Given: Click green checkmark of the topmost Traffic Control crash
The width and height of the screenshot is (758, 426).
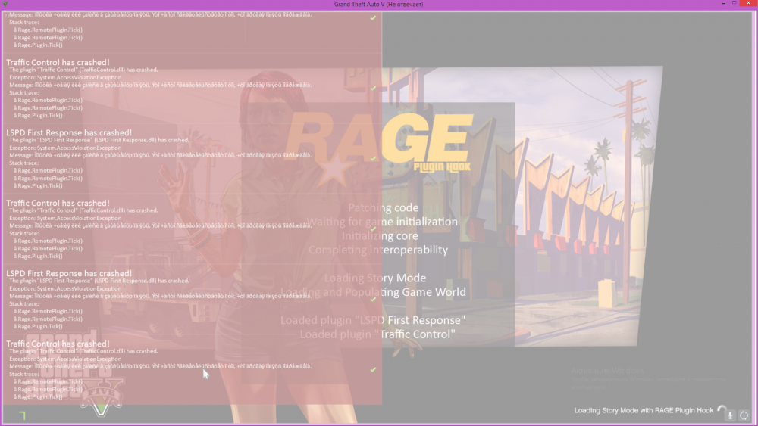Looking at the screenshot, I should click(x=373, y=89).
